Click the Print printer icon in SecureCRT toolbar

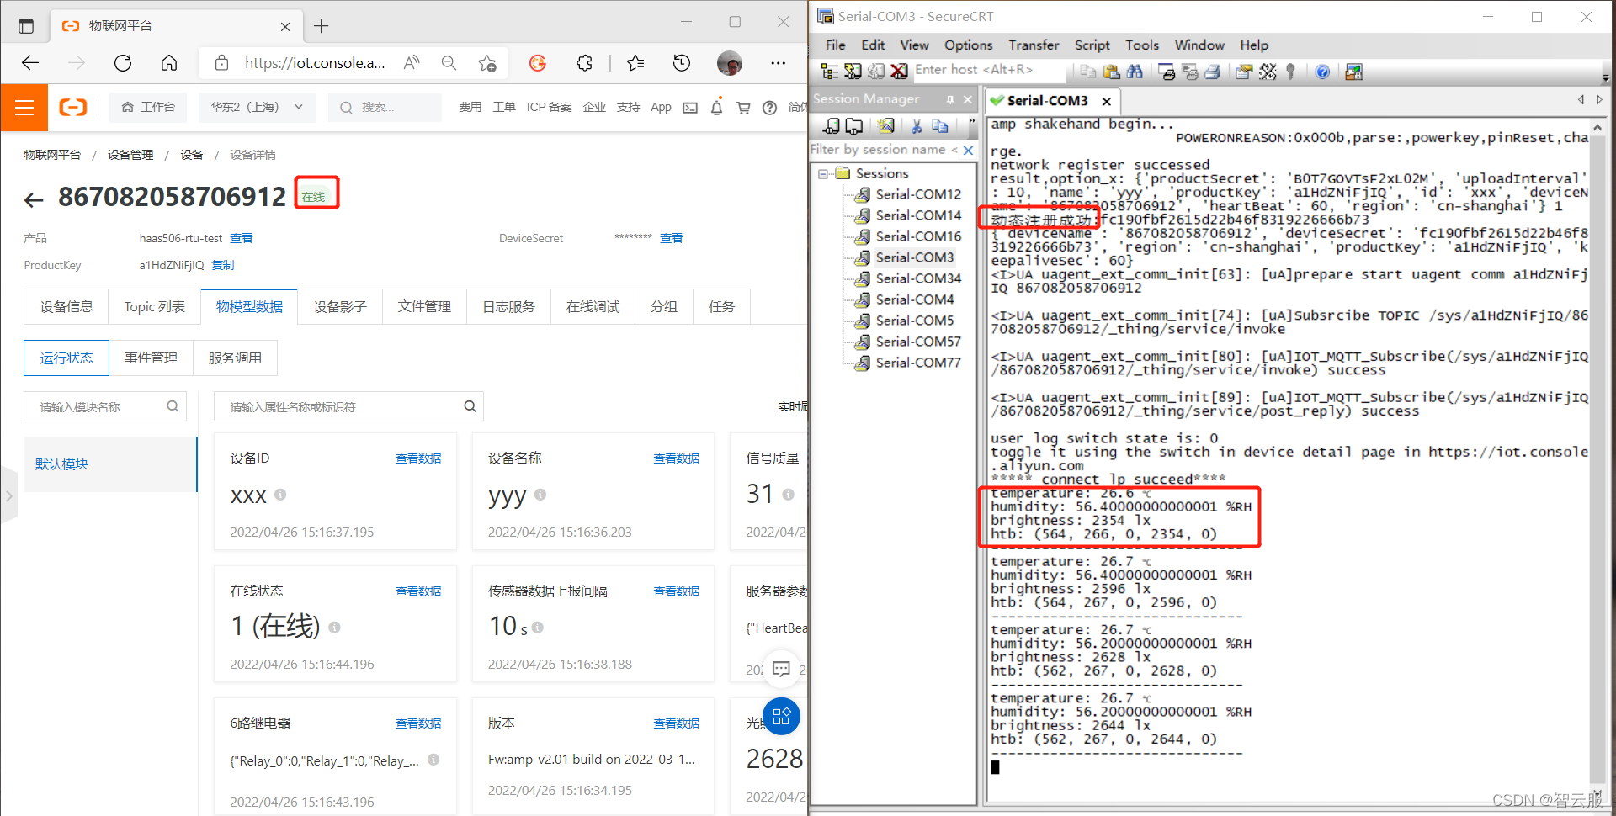(x=1213, y=72)
